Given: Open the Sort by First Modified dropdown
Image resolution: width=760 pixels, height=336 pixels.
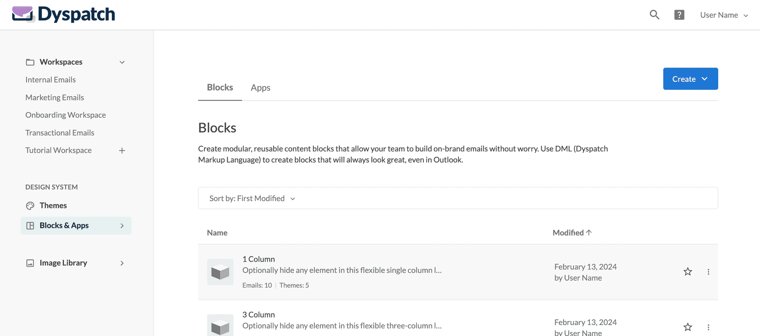Looking at the screenshot, I should click(x=252, y=198).
